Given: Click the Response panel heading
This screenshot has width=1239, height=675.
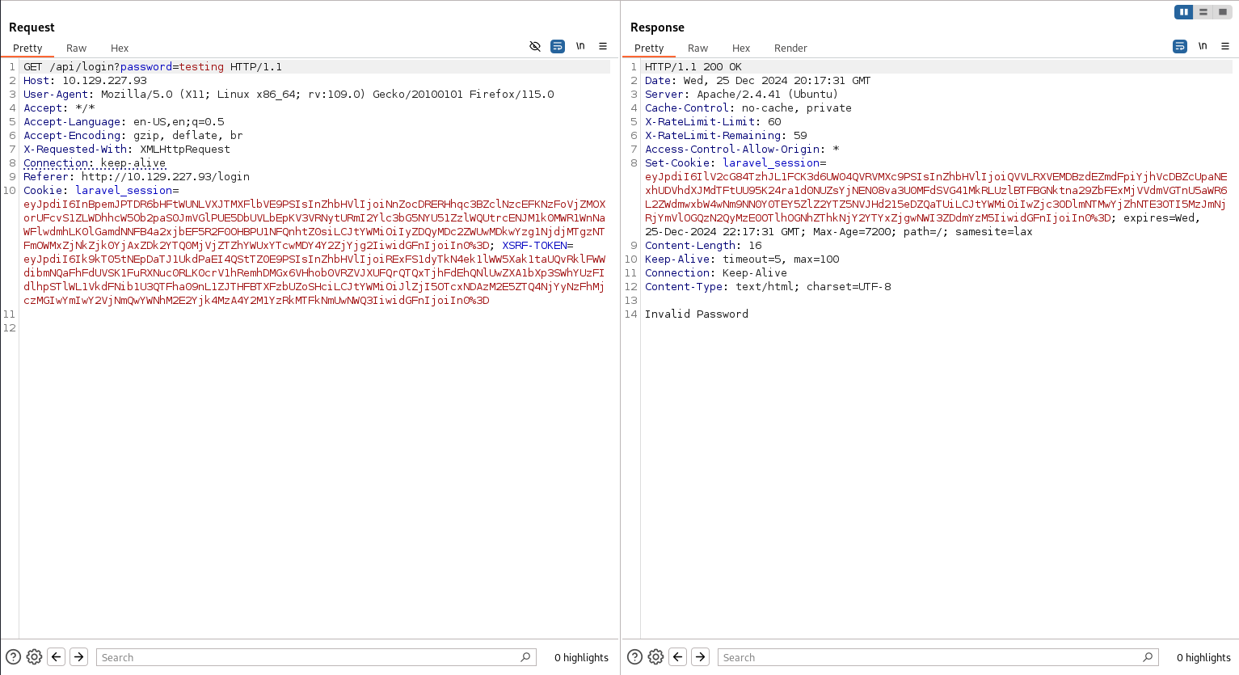Looking at the screenshot, I should pyautogui.click(x=657, y=27).
